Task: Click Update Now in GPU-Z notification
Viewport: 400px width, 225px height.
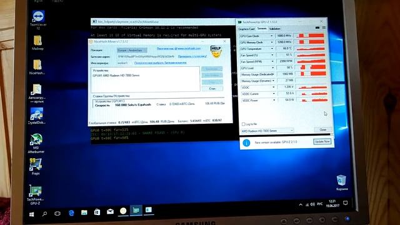Action: coord(322,142)
